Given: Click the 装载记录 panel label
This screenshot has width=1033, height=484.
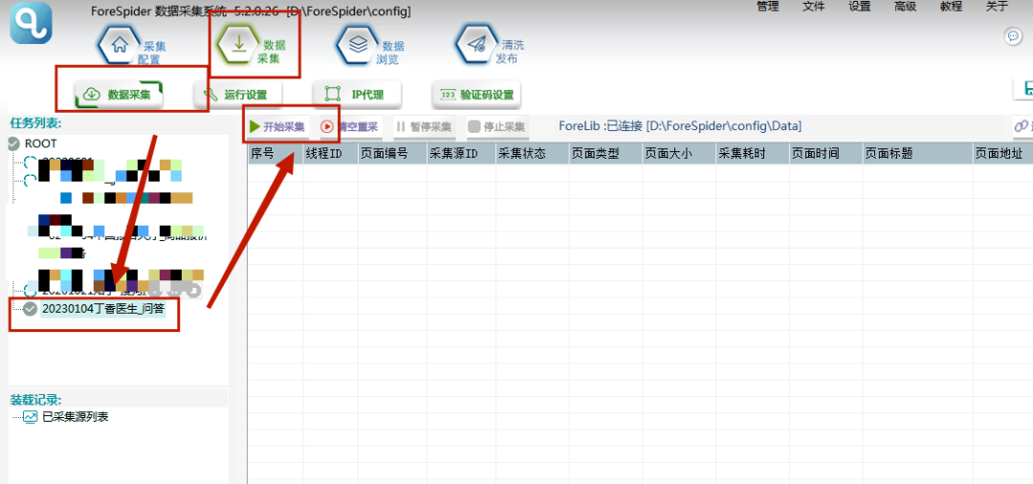Looking at the screenshot, I should pos(35,400).
